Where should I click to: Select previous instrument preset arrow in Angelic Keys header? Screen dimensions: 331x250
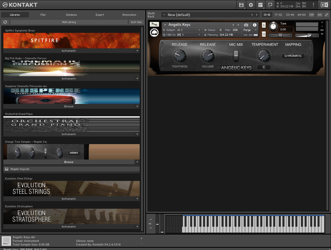233,25
